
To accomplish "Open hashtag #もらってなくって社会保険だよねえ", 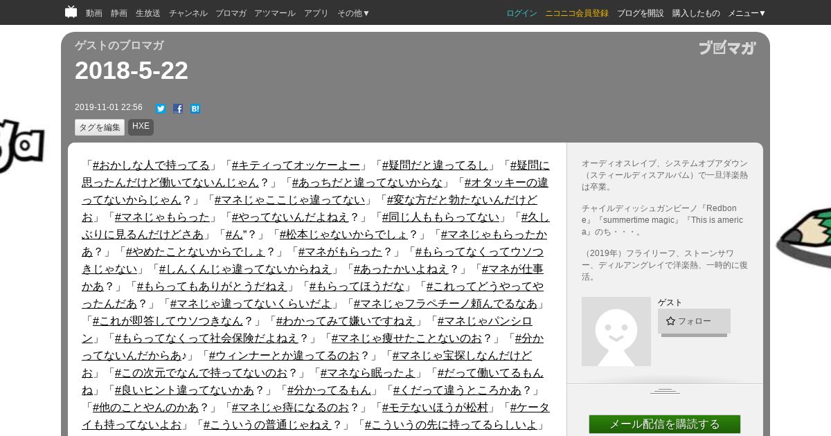I will pyautogui.click(x=206, y=338).
